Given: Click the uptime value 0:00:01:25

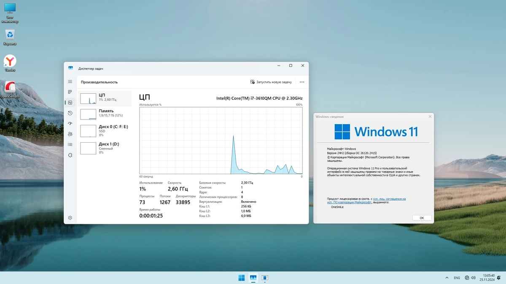Looking at the screenshot, I should coord(151,216).
